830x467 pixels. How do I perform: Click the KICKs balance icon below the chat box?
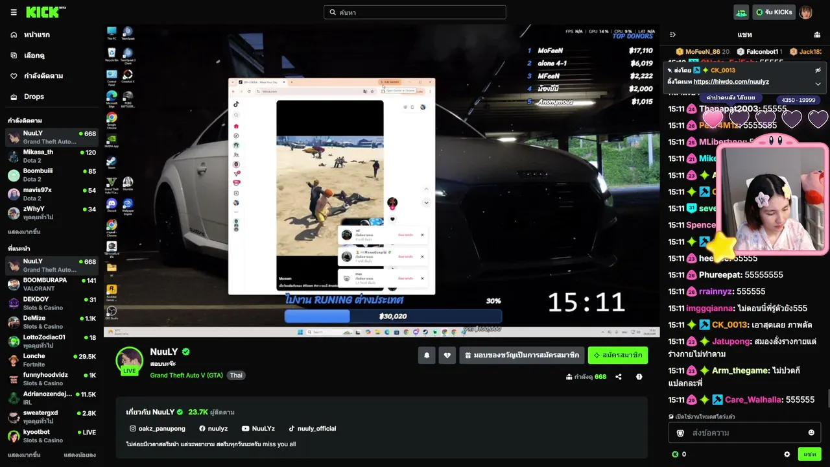tap(675, 455)
